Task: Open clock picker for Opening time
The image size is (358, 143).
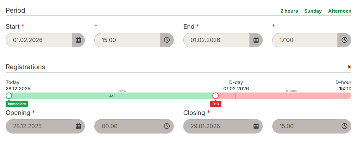Action: (x=167, y=126)
